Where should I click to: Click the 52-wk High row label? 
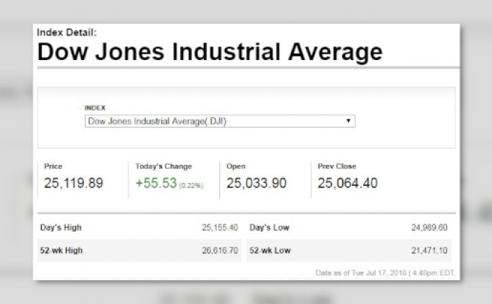coord(61,250)
